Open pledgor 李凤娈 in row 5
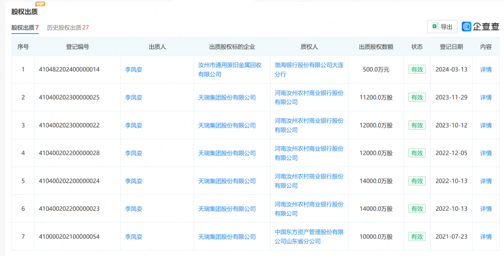This screenshot has width=504, height=256. [x=133, y=181]
